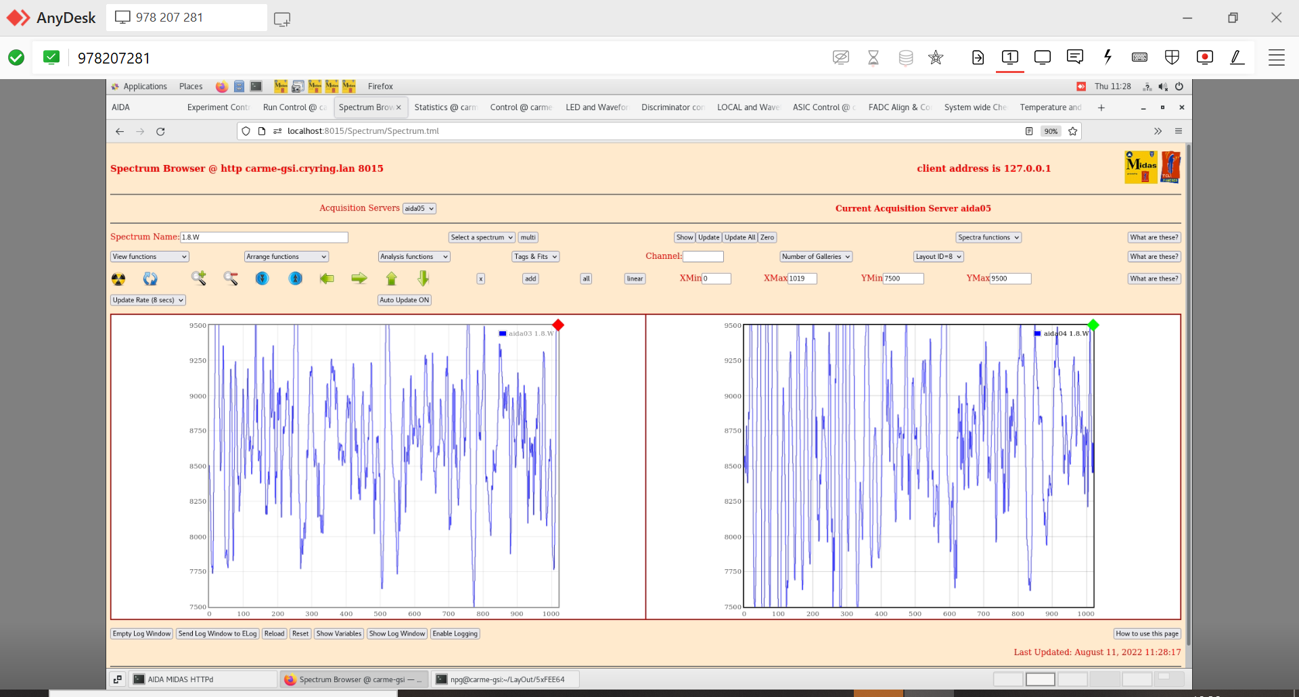The image size is (1299, 697).
Task: Switch to the Statistics browser tab
Action: click(x=445, y=107)
